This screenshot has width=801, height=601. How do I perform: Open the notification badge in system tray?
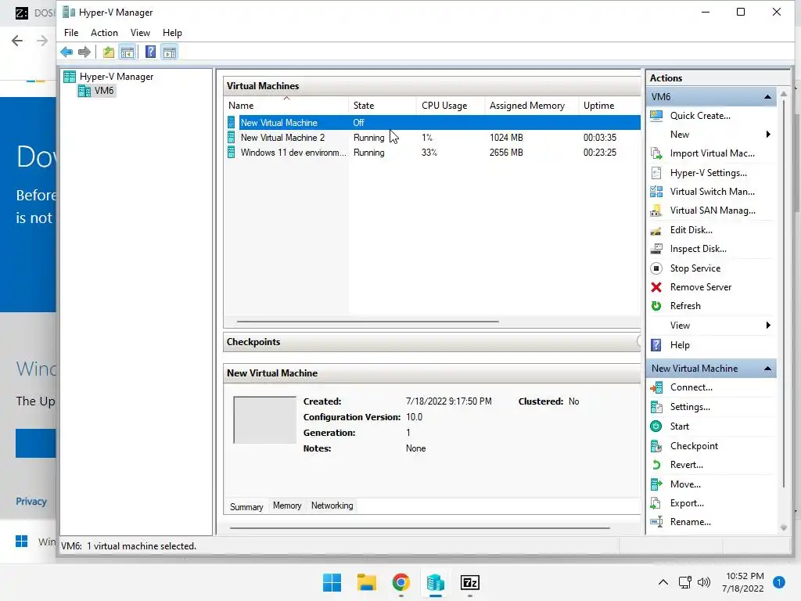click(x=779, y=582)
